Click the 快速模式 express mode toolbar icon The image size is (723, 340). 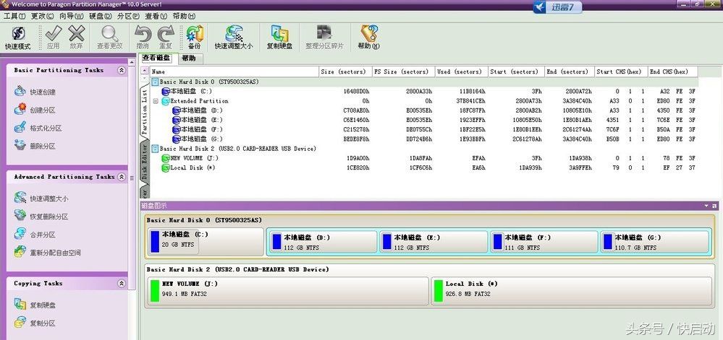coord(17,38)
